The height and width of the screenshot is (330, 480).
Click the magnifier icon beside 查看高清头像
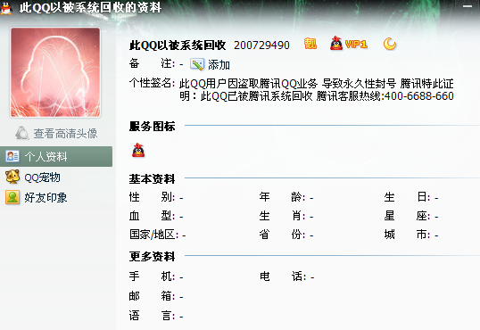coord(22,133)
